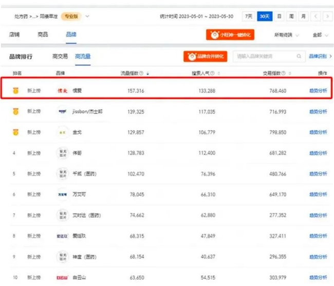Click the traffic value 157,316
This screenshot has width=334, height=286.
point(136,91)
